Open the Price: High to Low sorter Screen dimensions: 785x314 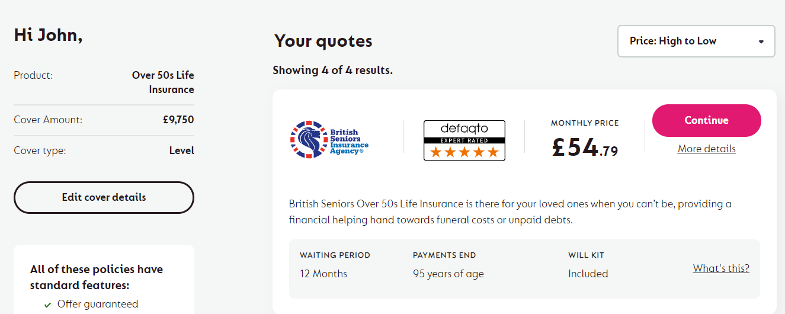click(x=696, y=41)
